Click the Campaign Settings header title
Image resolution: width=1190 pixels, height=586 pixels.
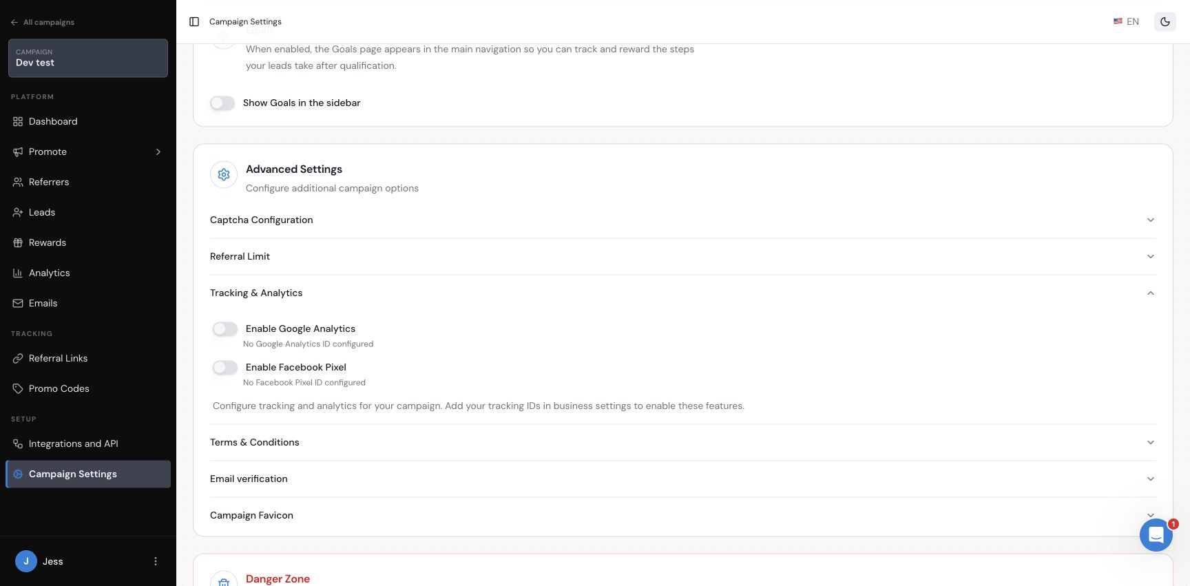245,22
